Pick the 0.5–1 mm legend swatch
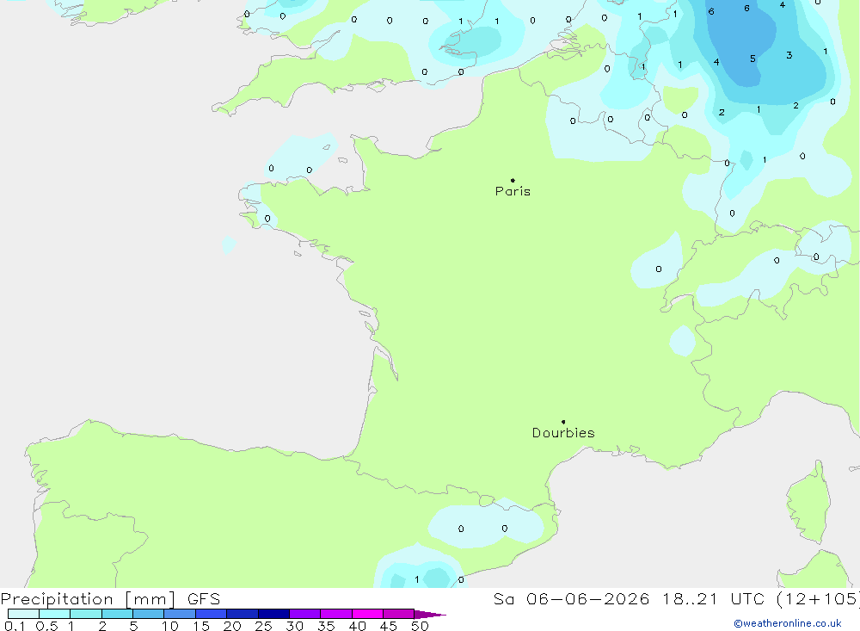Viewport: 860px width, 631px height. [55, 614]
